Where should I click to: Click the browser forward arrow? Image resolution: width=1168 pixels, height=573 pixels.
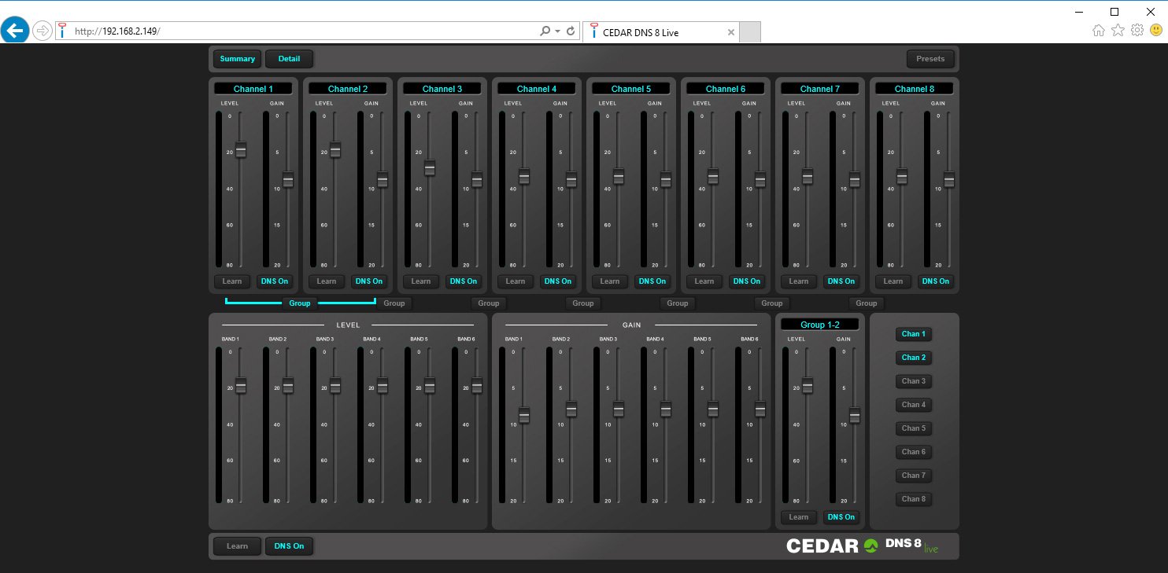(43, 31)
